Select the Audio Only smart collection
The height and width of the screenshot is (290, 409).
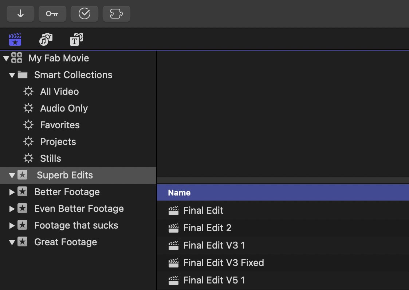point(64,108)
